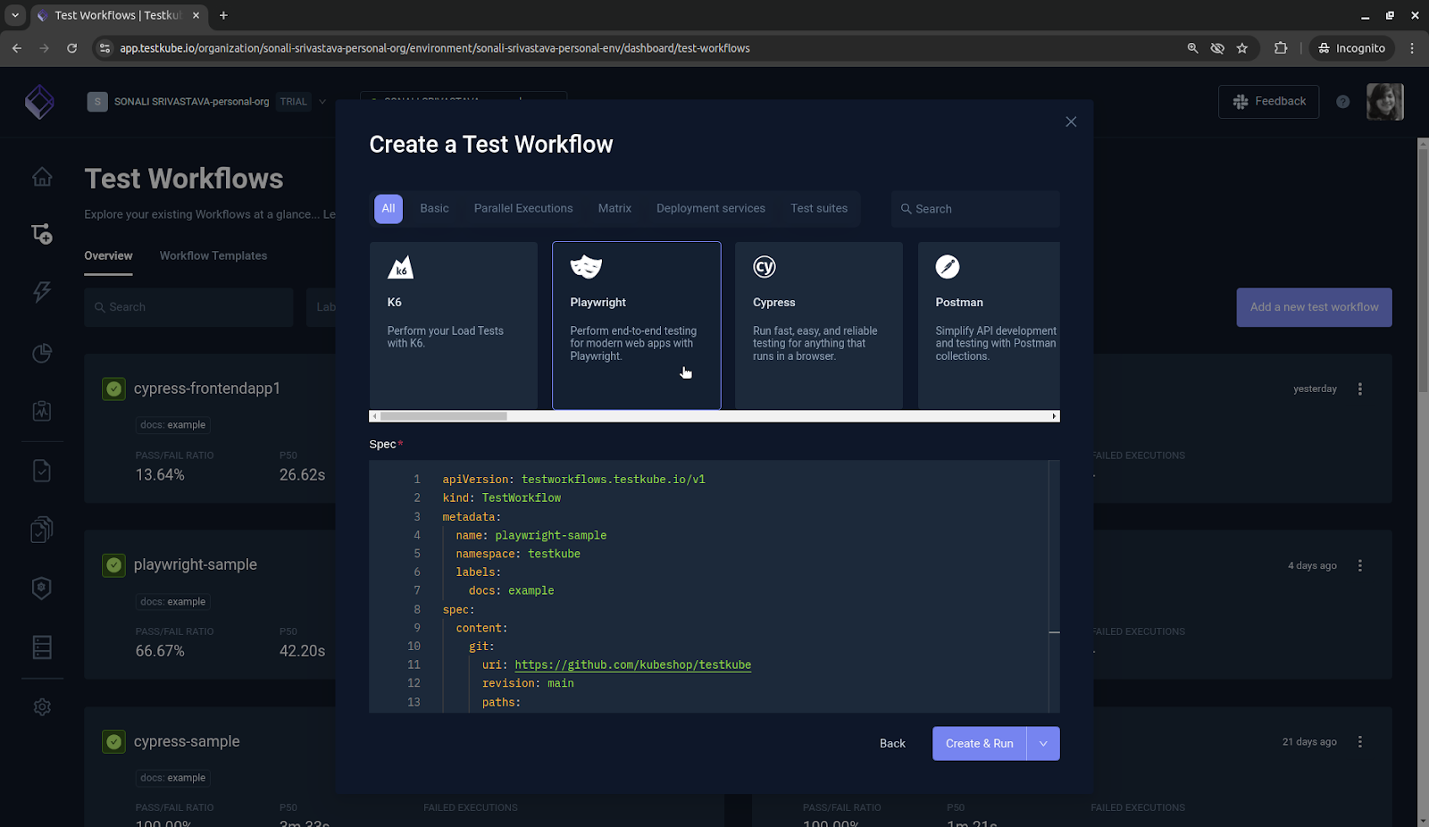Select the All template filter tab
The width and height of the screenshot is (1429, 827).
click(x=389, y=209)
